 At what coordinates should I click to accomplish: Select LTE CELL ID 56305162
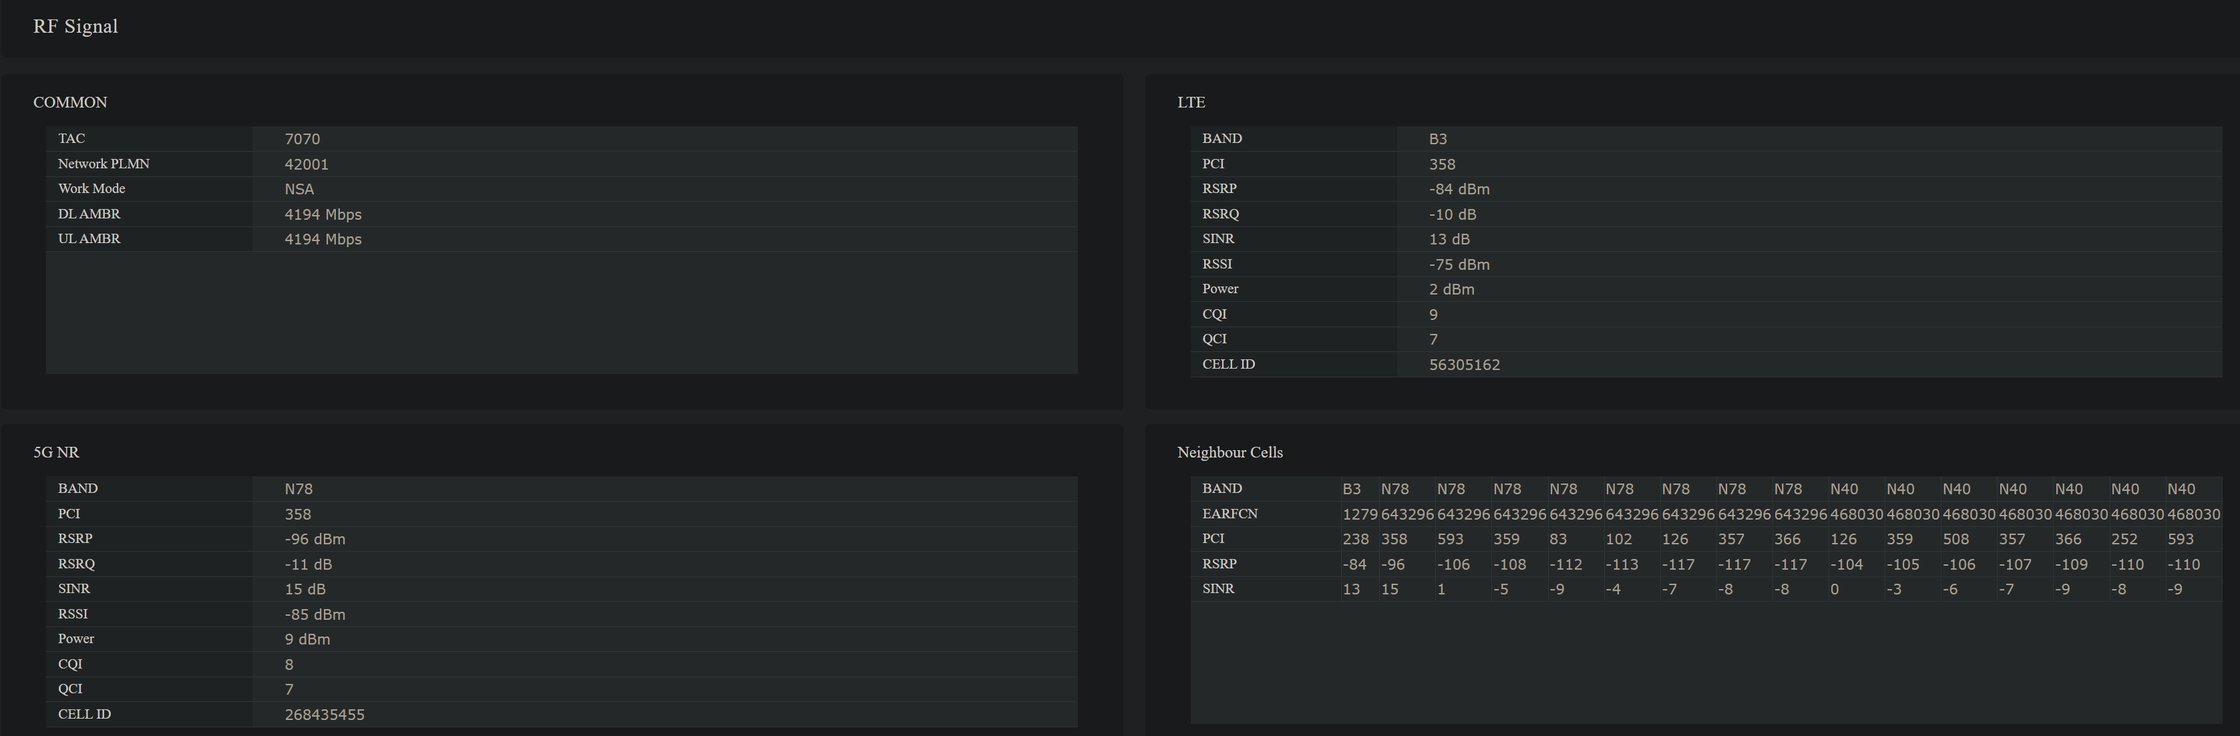(x=1465, y=365)
